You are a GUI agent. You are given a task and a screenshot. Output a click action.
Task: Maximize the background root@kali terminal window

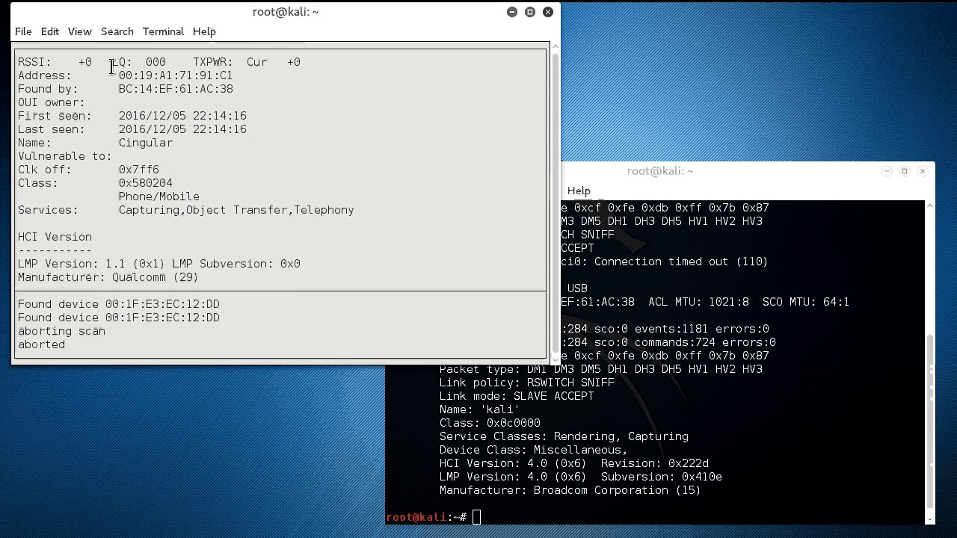pyautogui.click(x=905, y=171)
